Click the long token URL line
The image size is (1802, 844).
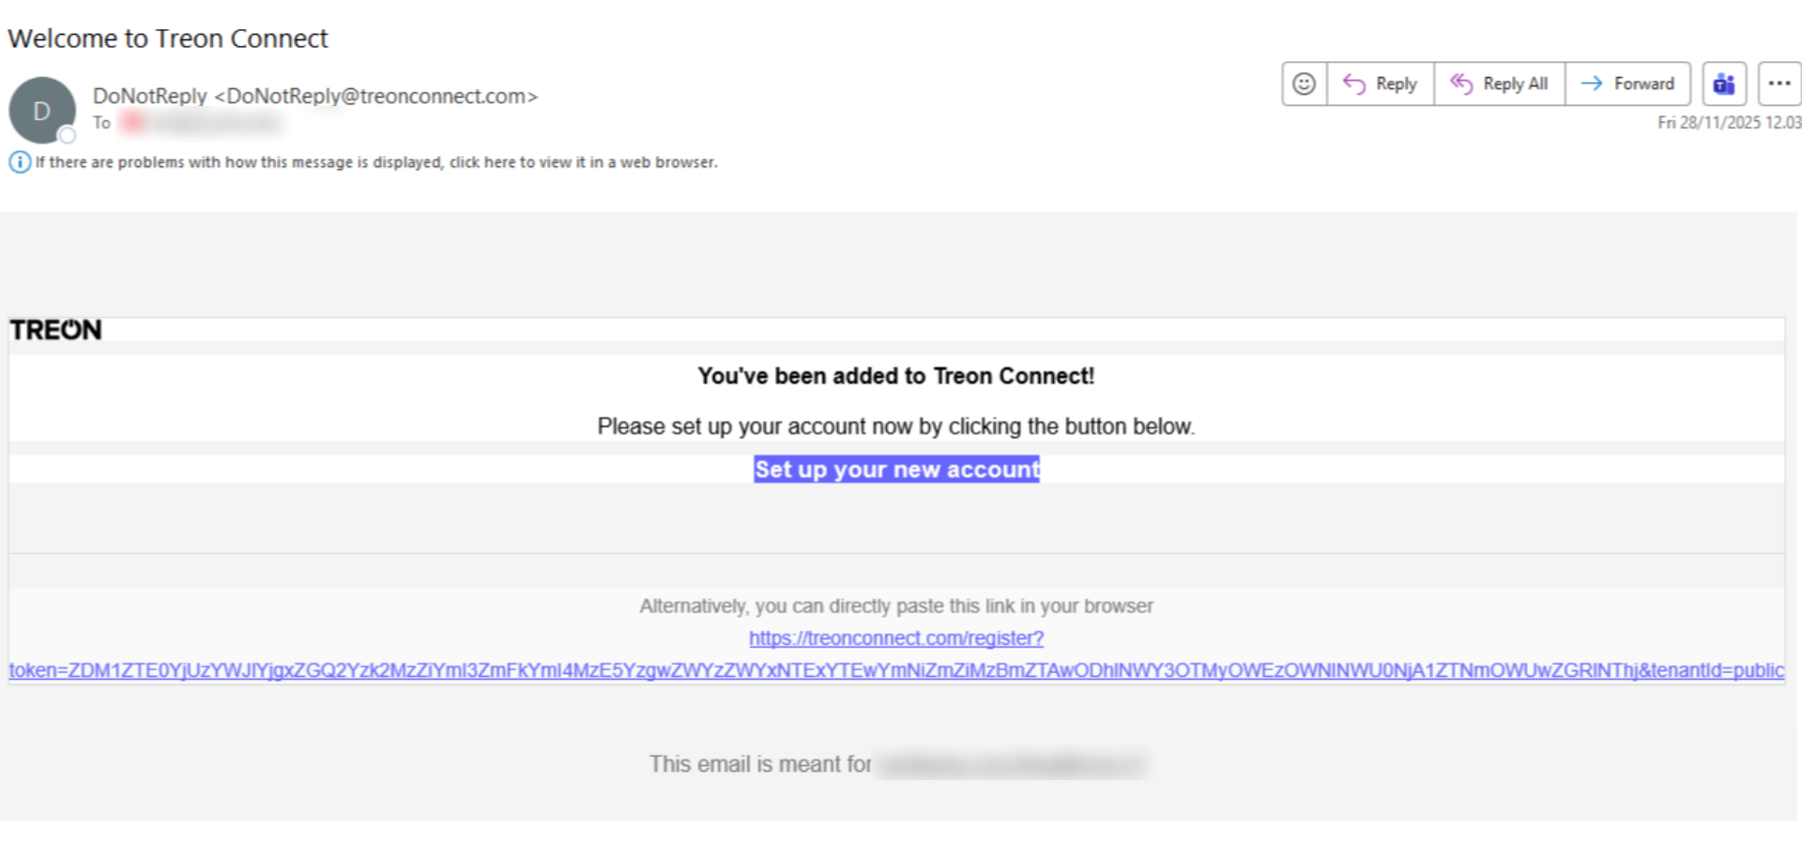click(x=896, y=670)
